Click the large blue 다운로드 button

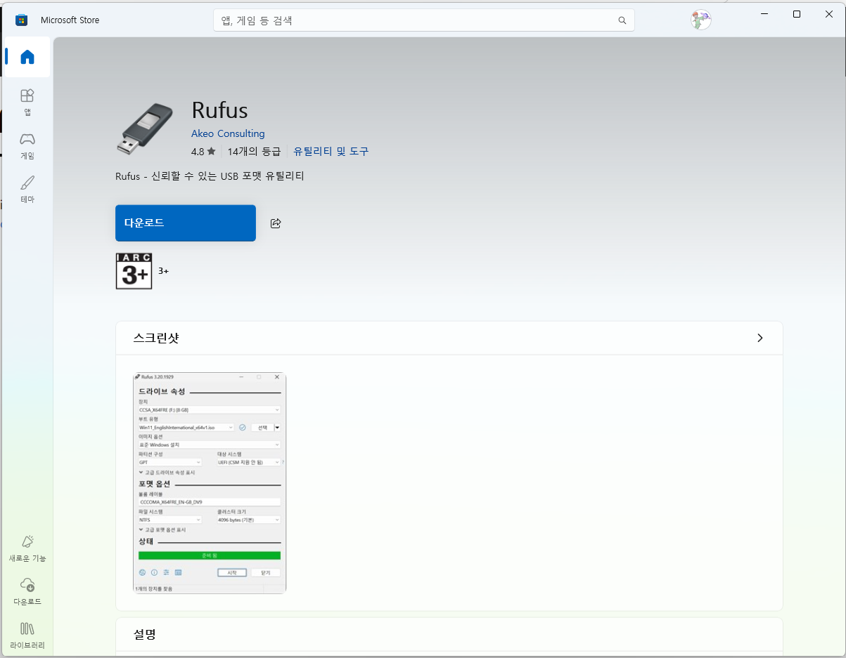tap(186, 223)
